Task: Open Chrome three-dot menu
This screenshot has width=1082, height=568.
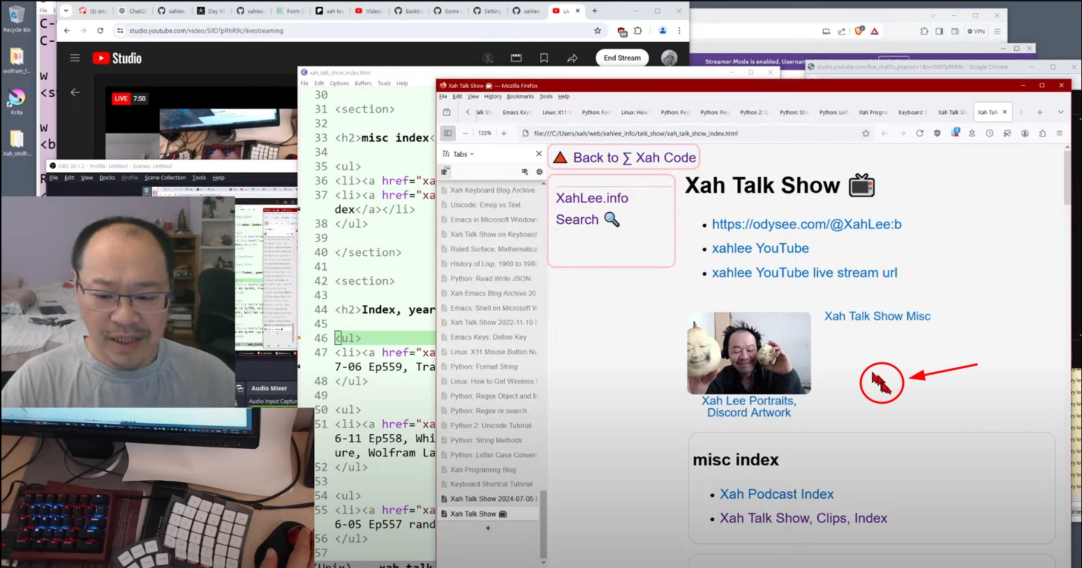Action: (x=679, y=31)
